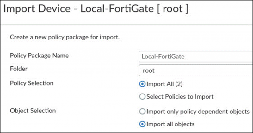Click the "Import only policy dependent objects" text
Screen dimensions: 253x133
coord(198,112)
